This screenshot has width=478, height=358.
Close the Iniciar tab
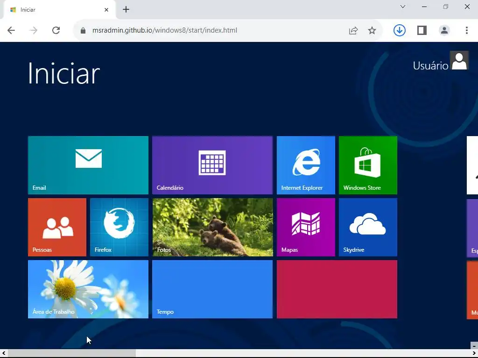click(106, 10)
